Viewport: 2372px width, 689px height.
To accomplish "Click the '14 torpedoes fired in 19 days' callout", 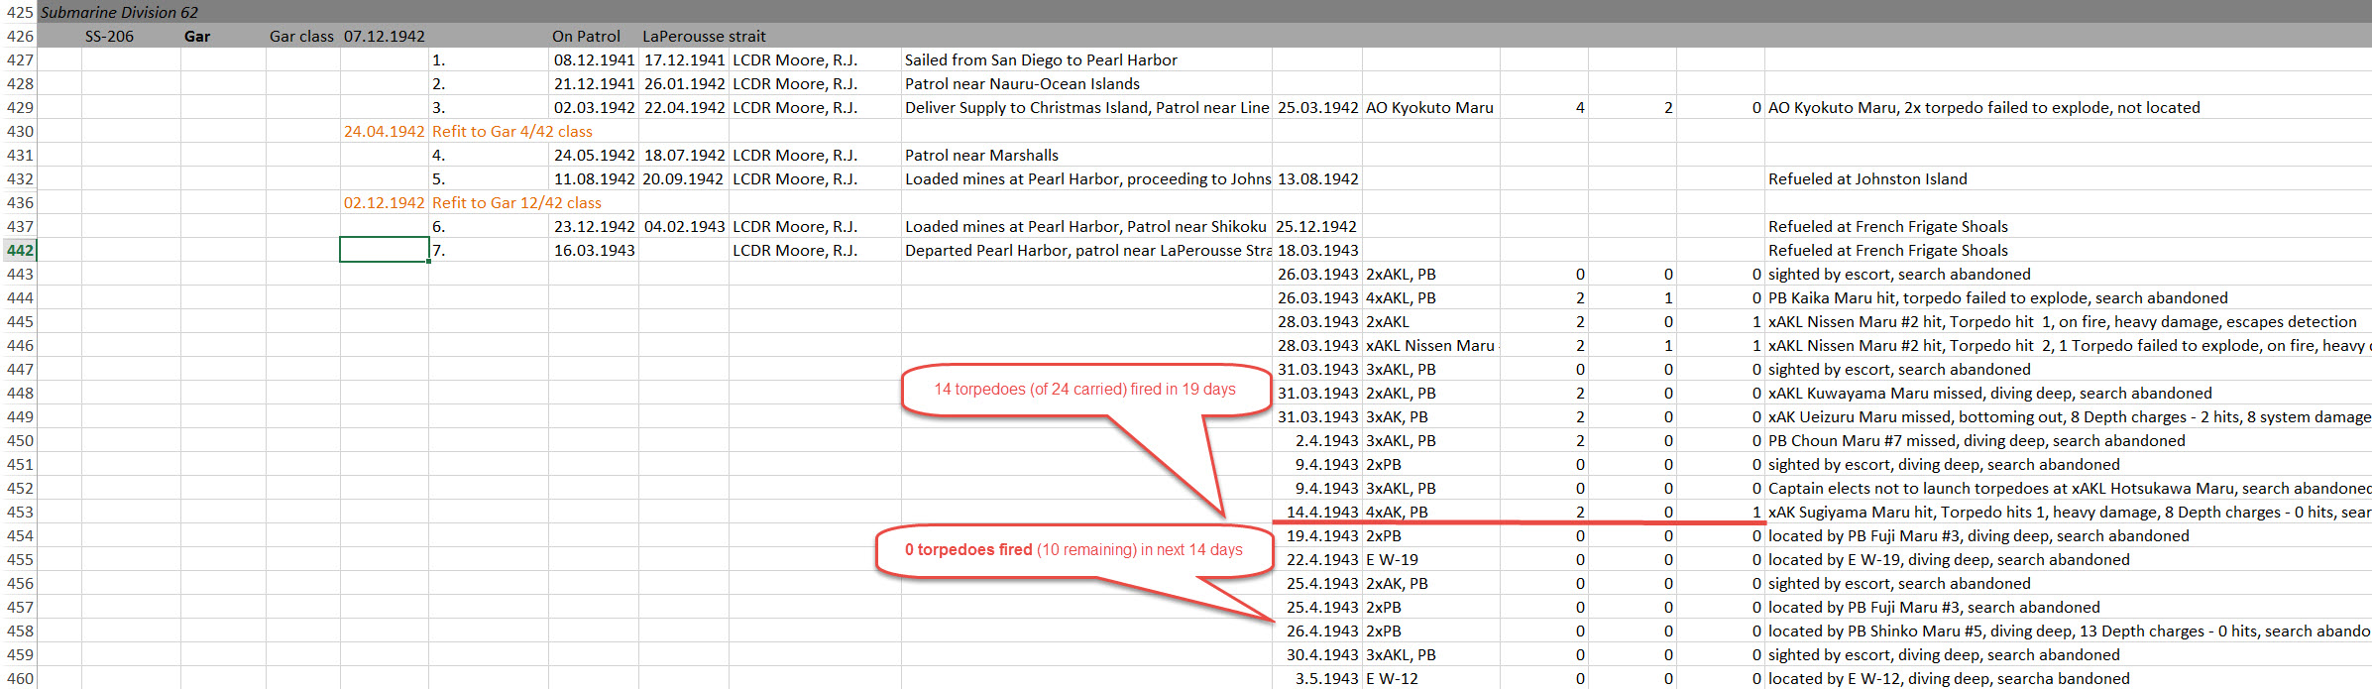I will [1085, 390].
